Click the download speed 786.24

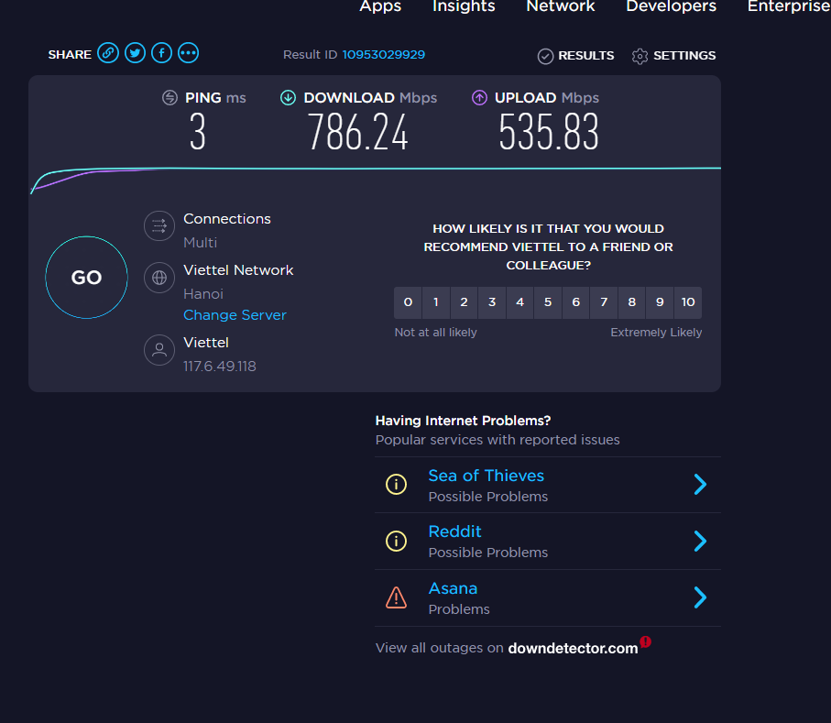[x=358, y=132]
